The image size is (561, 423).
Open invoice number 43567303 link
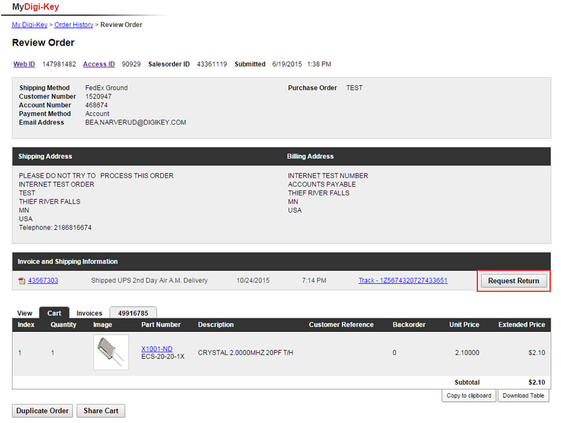point(43,280)
